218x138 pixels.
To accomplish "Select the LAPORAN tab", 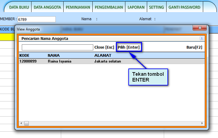I will click(x=136, y=7).
